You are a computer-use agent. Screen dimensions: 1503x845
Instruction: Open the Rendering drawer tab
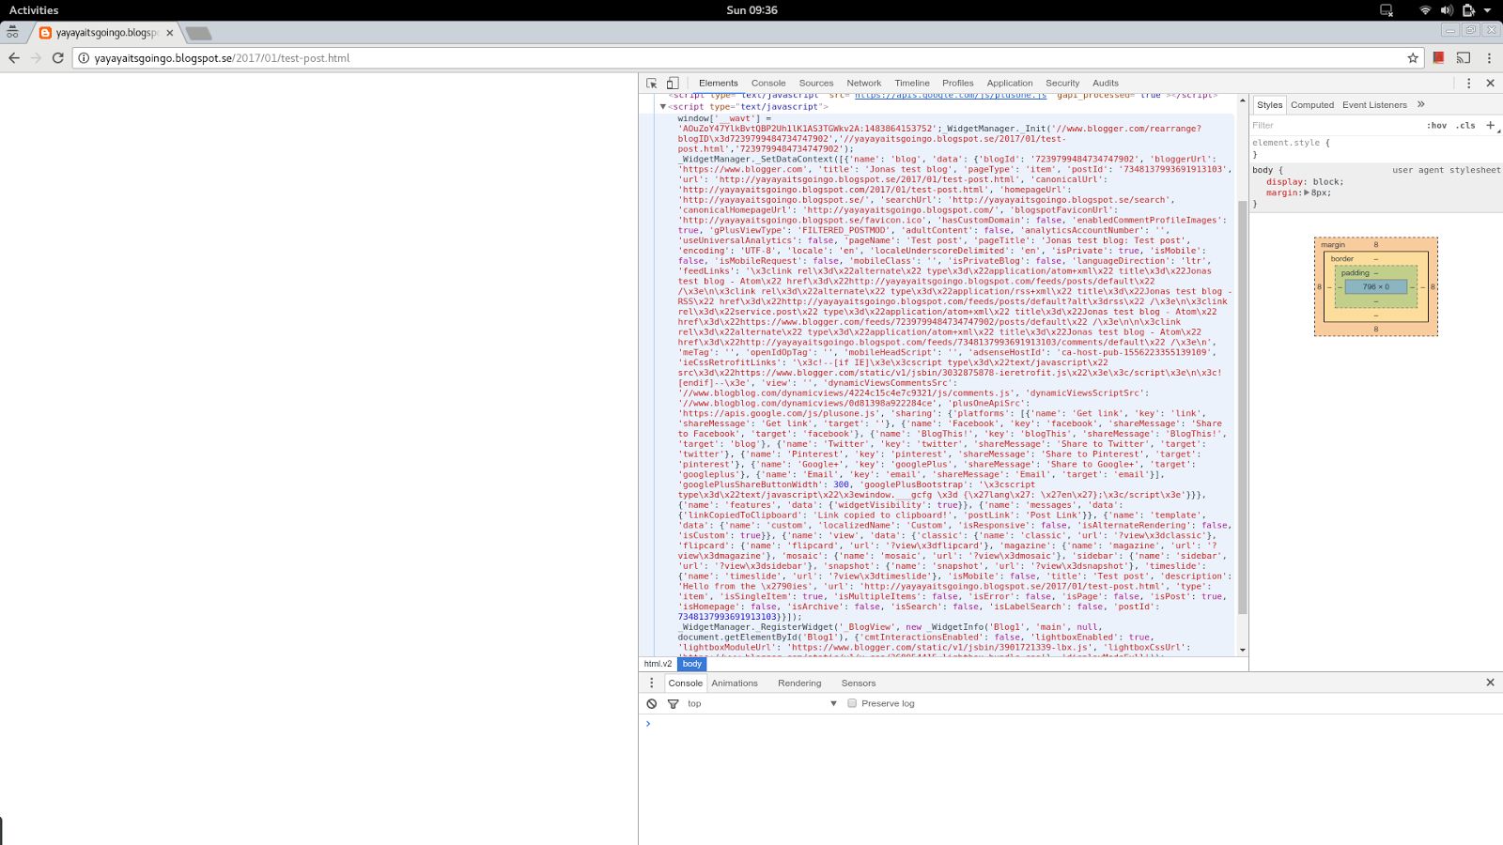click(799, 684)
